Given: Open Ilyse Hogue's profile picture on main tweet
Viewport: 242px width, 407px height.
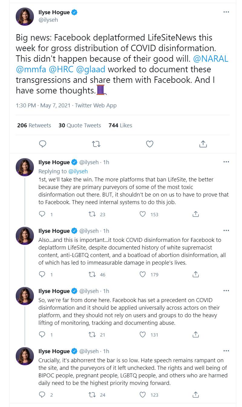Looking at the screenshot, I should click(x=25, y=17).
